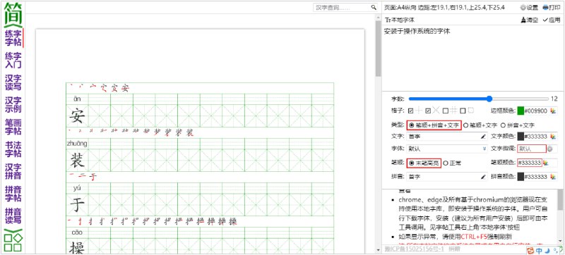Click the large 装 character in worksheet
This screenshot has width=565, height=255.
[77, 161]
